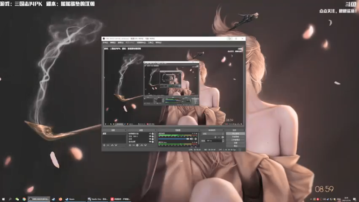Open the transition type dropdown in 转场特效 dock
The height and width of the screenshot is (202, 359).
(x=213, y=134)
